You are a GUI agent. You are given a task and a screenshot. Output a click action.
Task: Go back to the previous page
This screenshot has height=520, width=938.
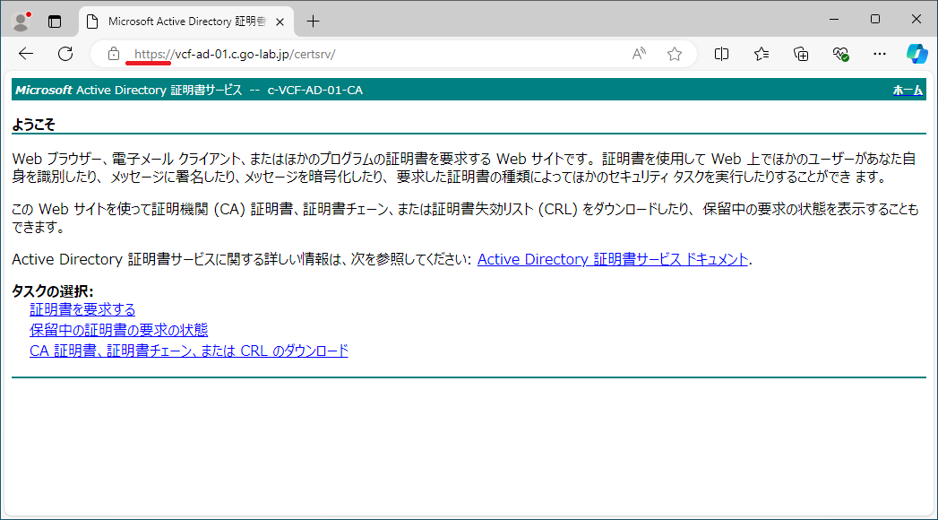[x=26, y=54]
